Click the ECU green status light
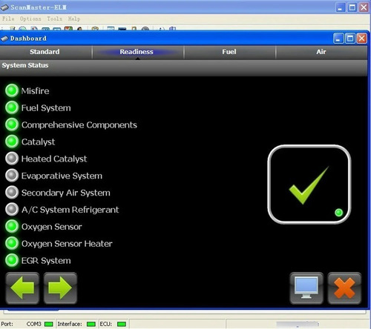This screenshot has width=371, height=329. (x=122, y=324)
